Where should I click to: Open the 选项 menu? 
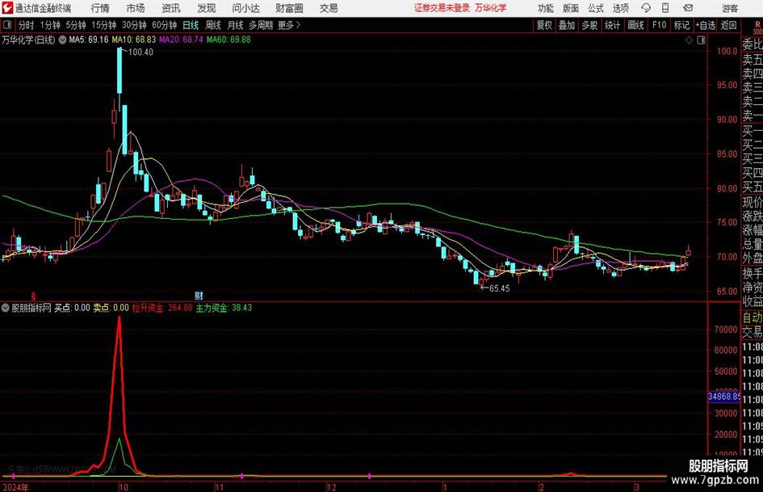(620, 8)
